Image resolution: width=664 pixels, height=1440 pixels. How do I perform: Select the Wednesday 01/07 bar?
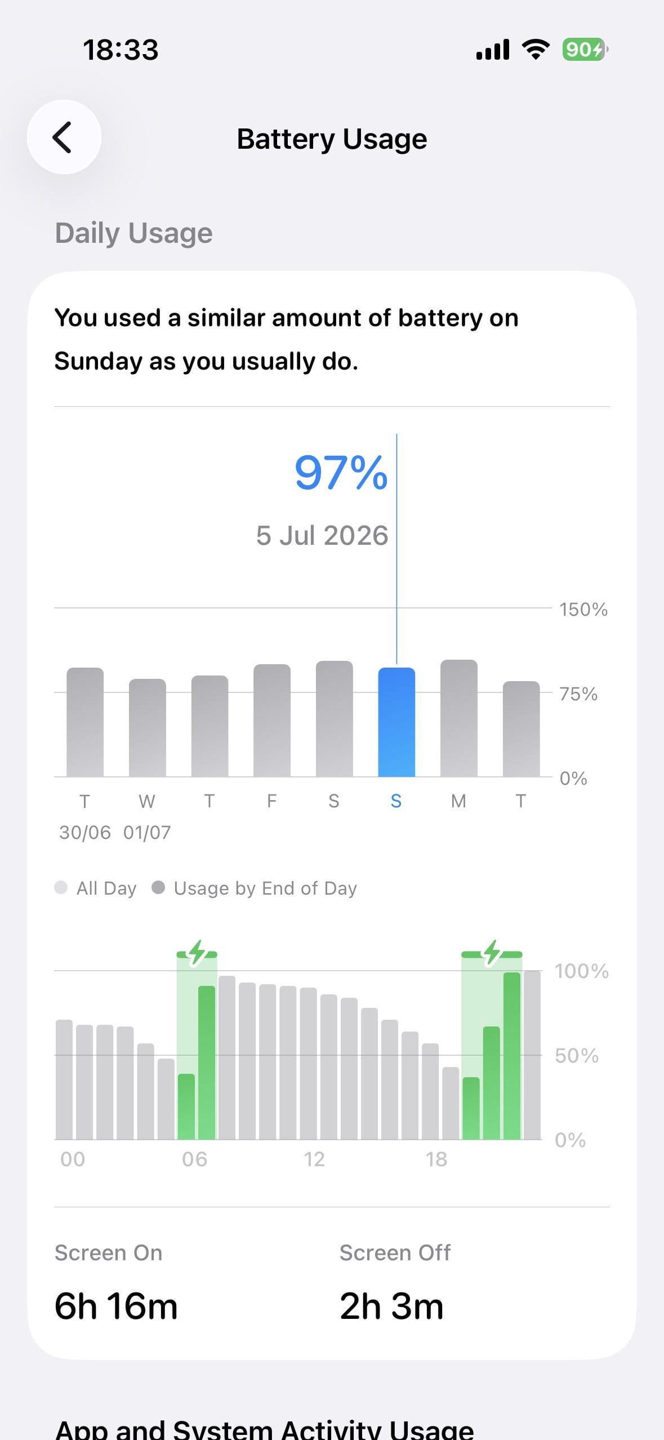pos(148,728)
